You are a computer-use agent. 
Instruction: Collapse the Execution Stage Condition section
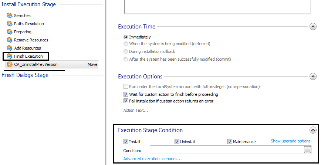click(x=313, y=130)
